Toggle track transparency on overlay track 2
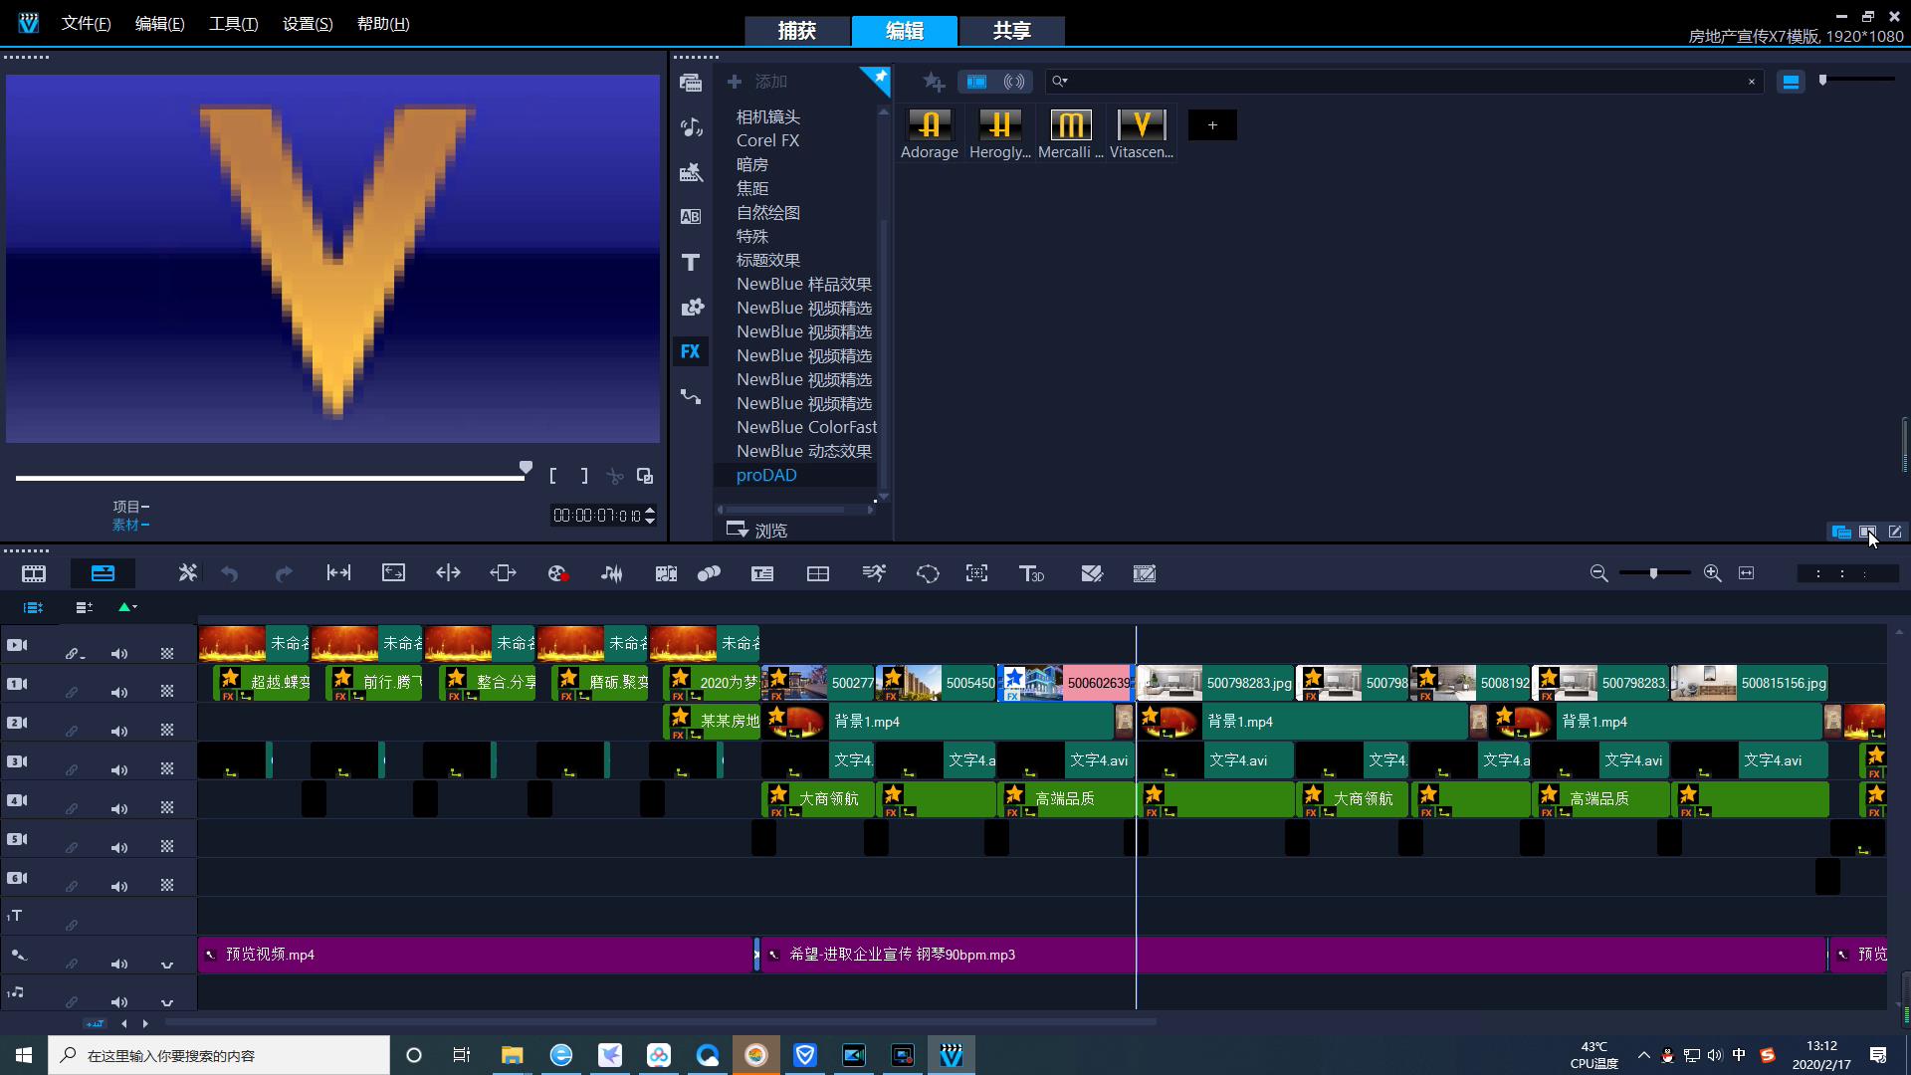 [x=167, y=731]
